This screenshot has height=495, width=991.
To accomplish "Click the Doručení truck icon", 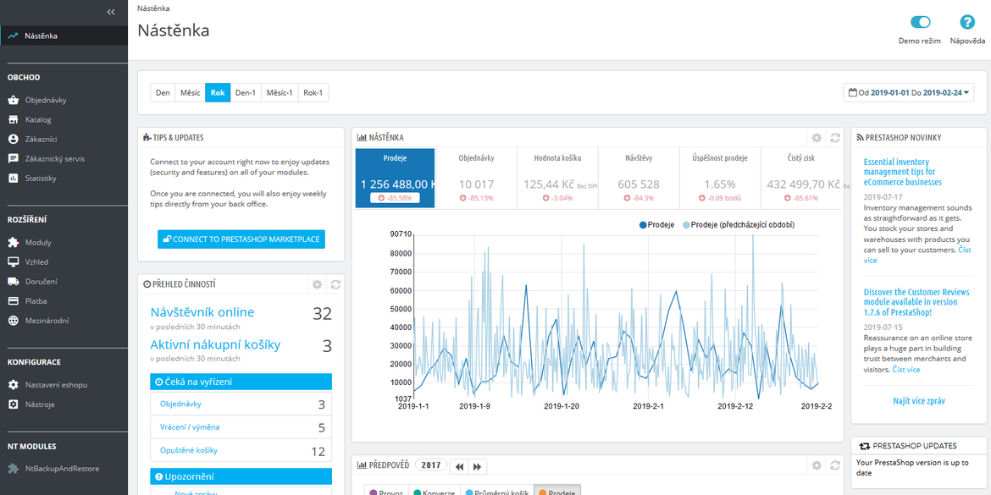I will 13,282.
